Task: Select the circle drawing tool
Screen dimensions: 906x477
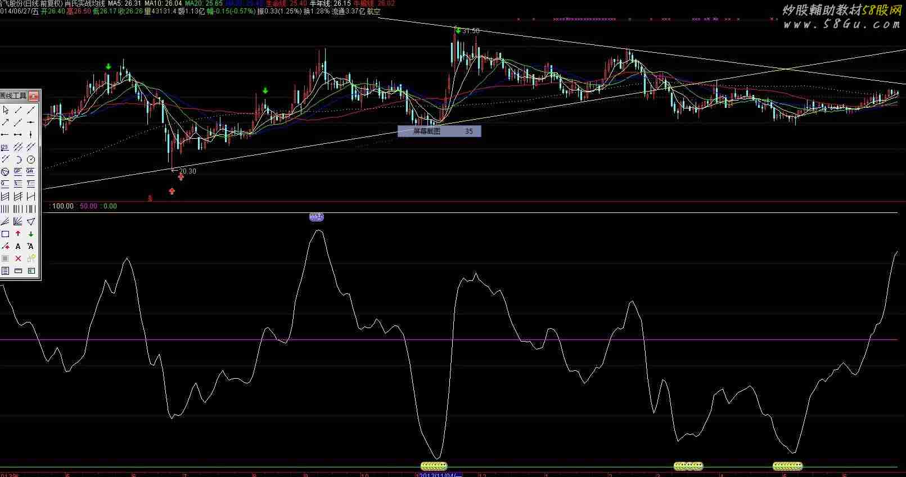Action: point(31,160)
